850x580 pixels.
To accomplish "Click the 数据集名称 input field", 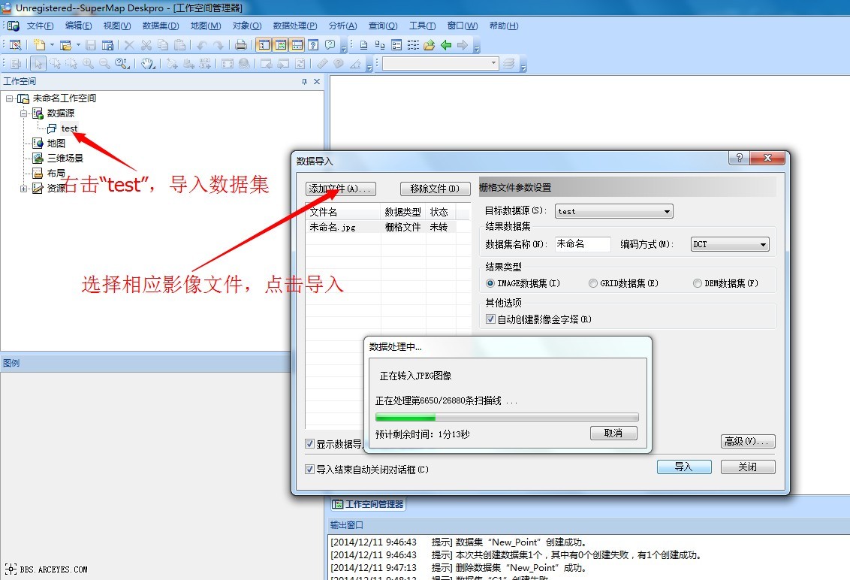I will pyautogui.click(x=583, y=244).
